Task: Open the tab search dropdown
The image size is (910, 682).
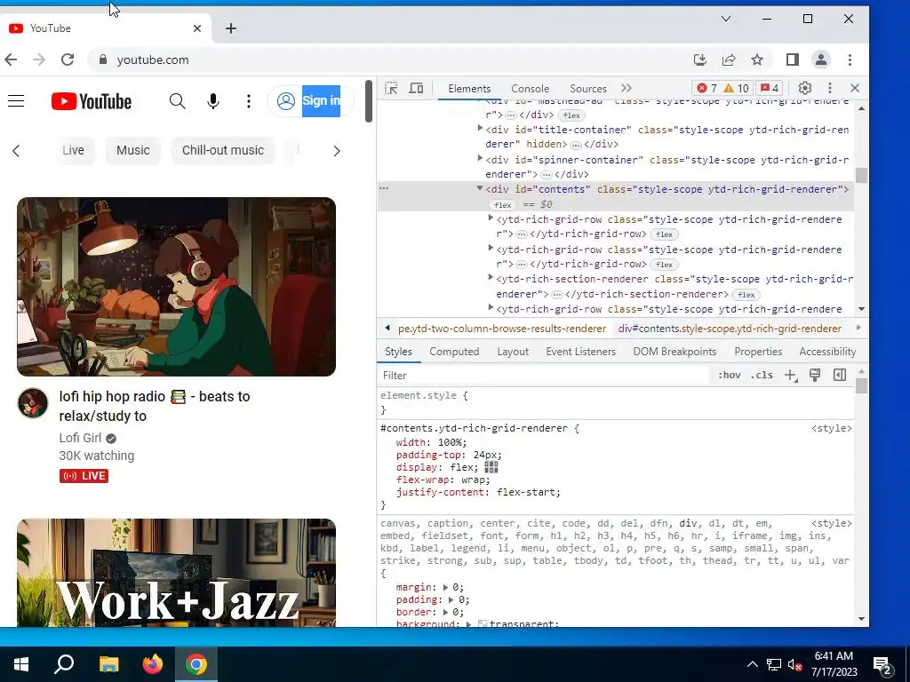Action: (x=726, y=19)
